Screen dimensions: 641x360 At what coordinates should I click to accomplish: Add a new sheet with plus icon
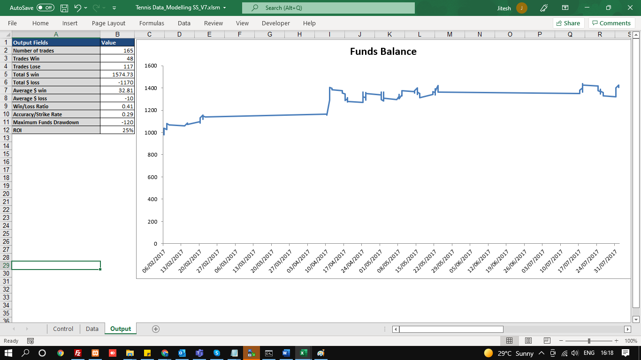pos(156,329)
